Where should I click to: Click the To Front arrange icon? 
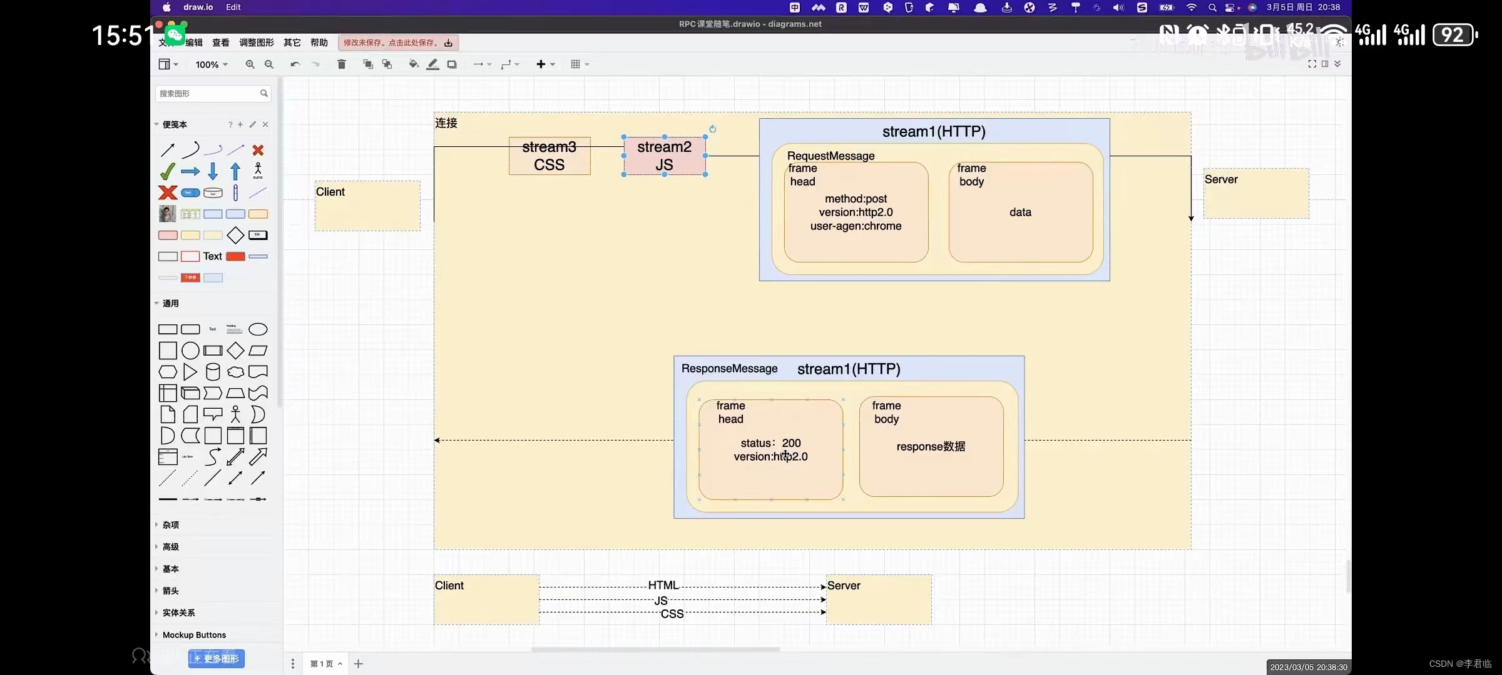(368, 64)
